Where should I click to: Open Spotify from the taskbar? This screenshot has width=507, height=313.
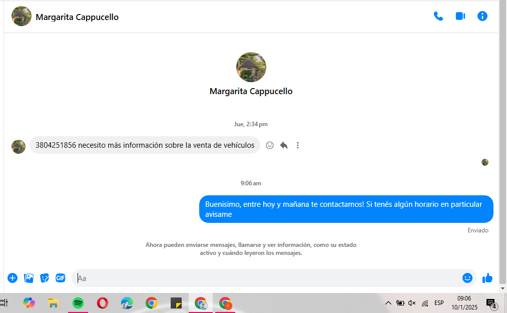click(x=78, y=303)
